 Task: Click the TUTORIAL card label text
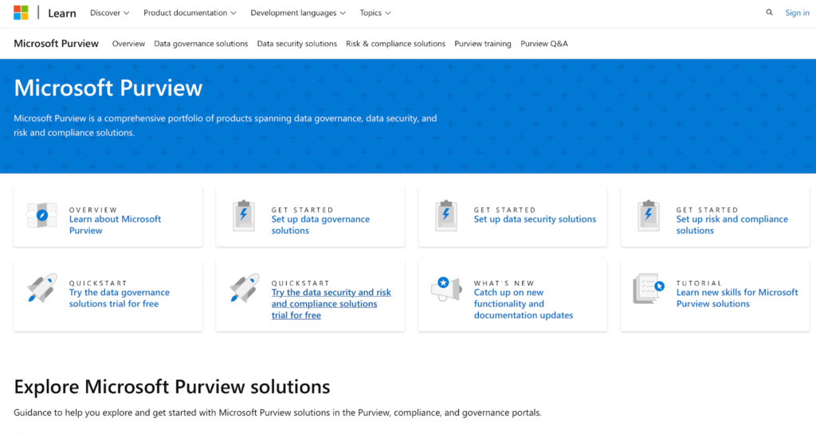699,283
